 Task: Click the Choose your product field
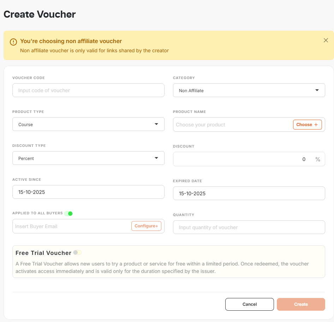231,125
